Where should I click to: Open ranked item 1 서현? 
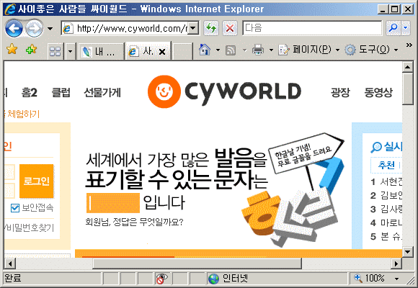pos(386,182)
